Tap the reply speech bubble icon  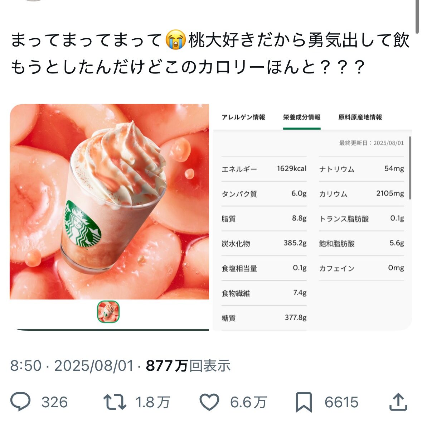point(20,402)
